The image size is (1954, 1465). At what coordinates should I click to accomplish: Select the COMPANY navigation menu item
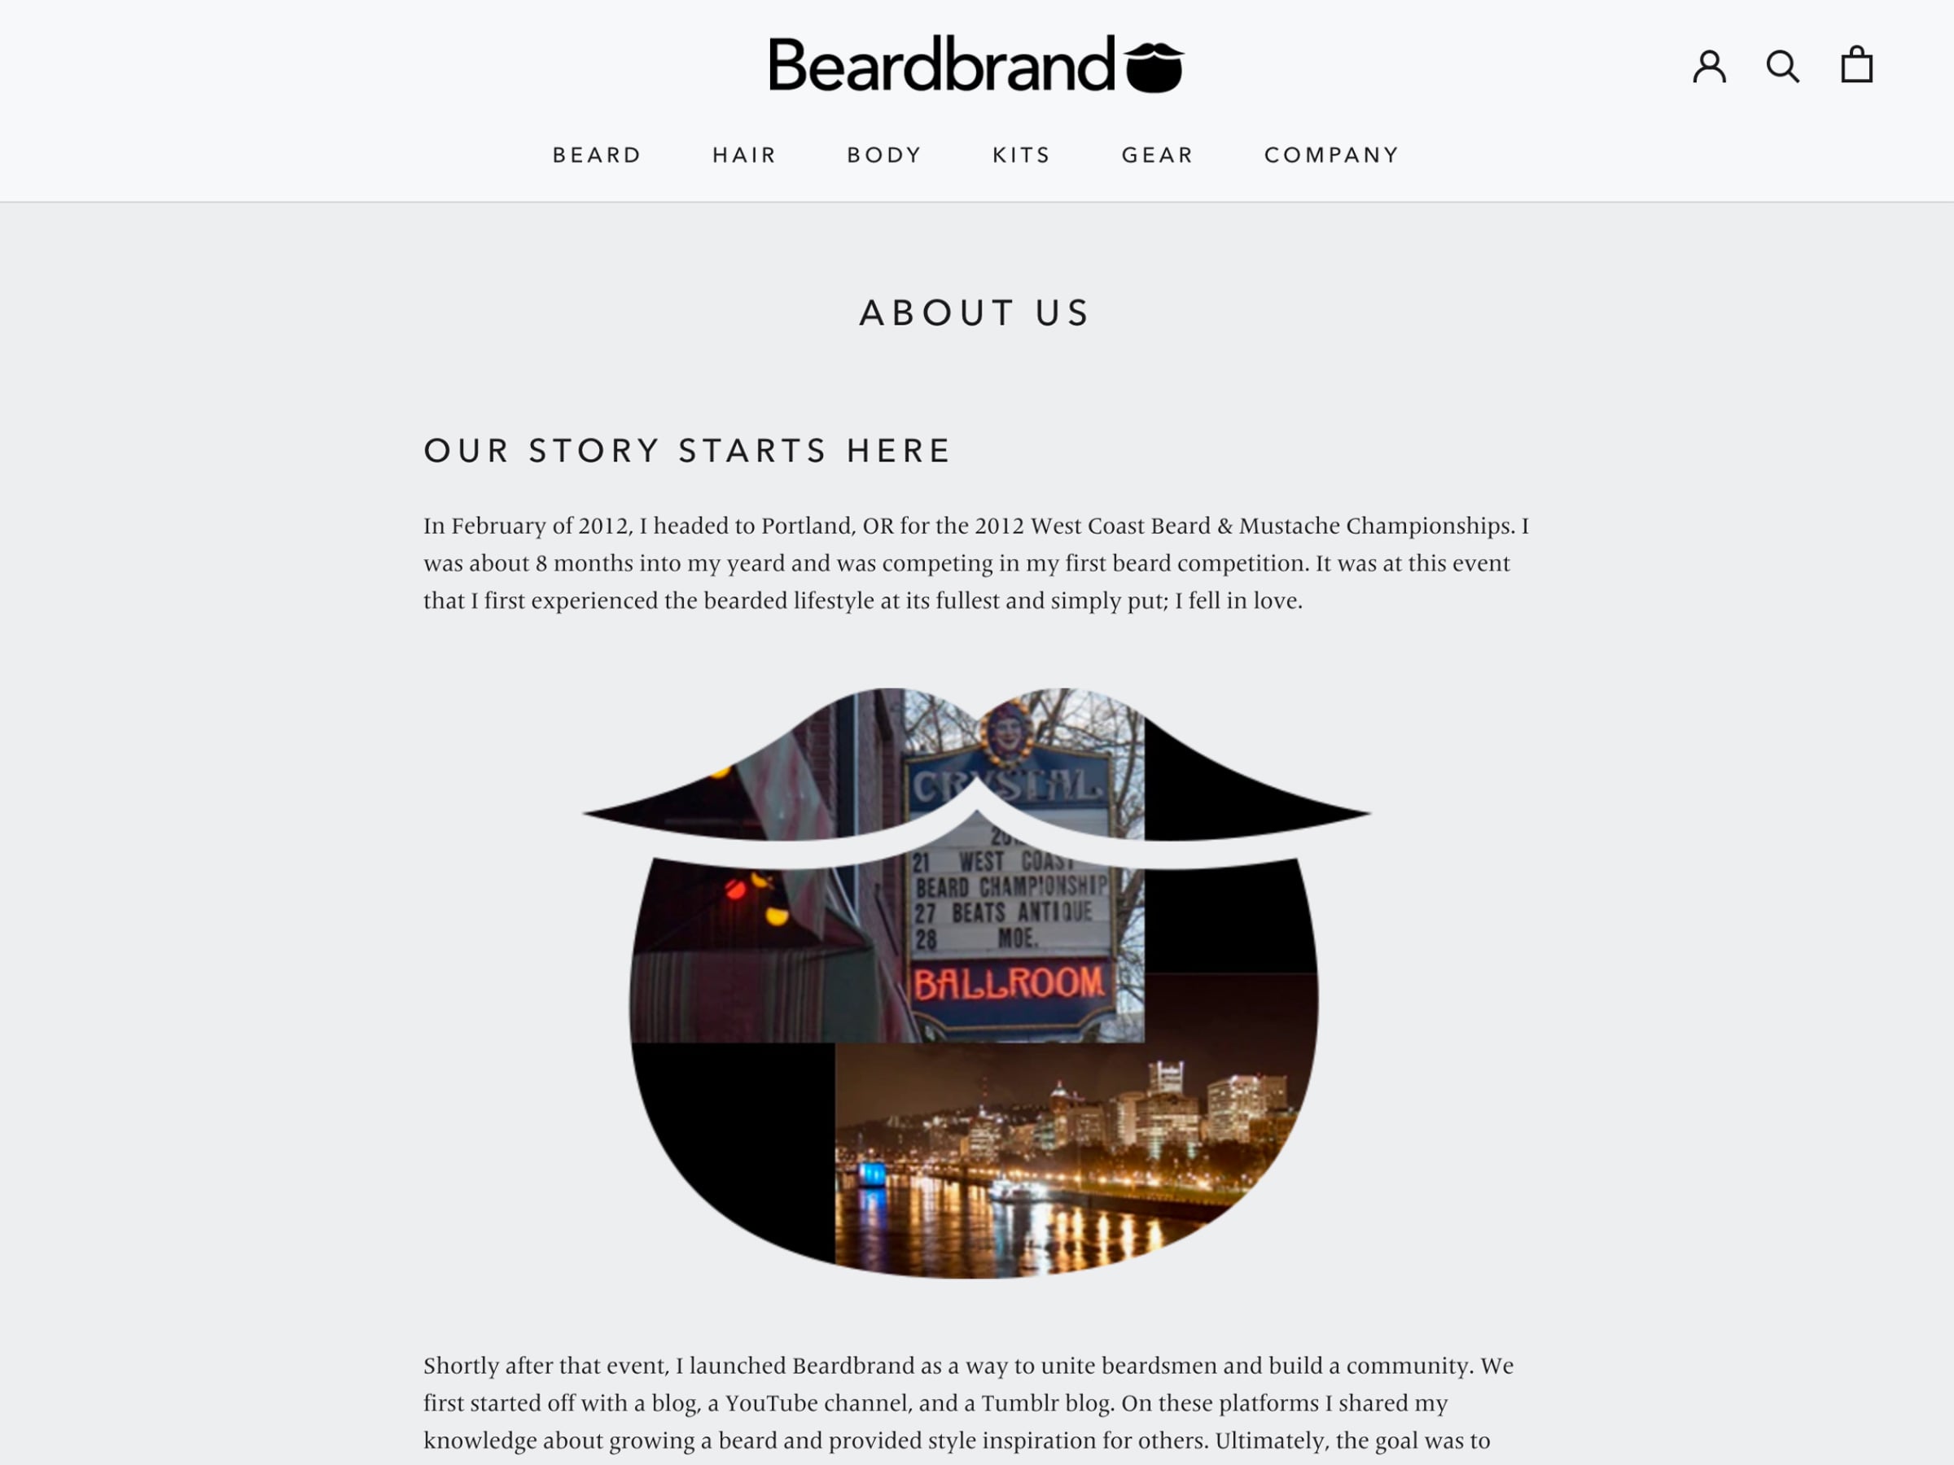coord(1331,154)
